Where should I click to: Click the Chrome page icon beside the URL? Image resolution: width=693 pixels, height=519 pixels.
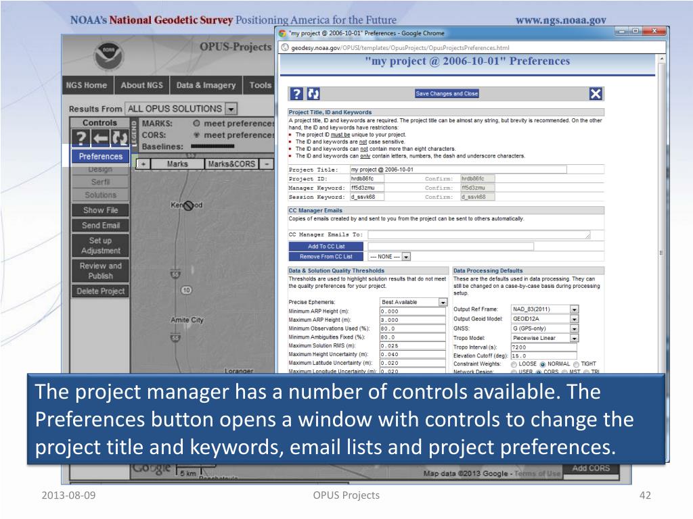(x=285, y=48)
